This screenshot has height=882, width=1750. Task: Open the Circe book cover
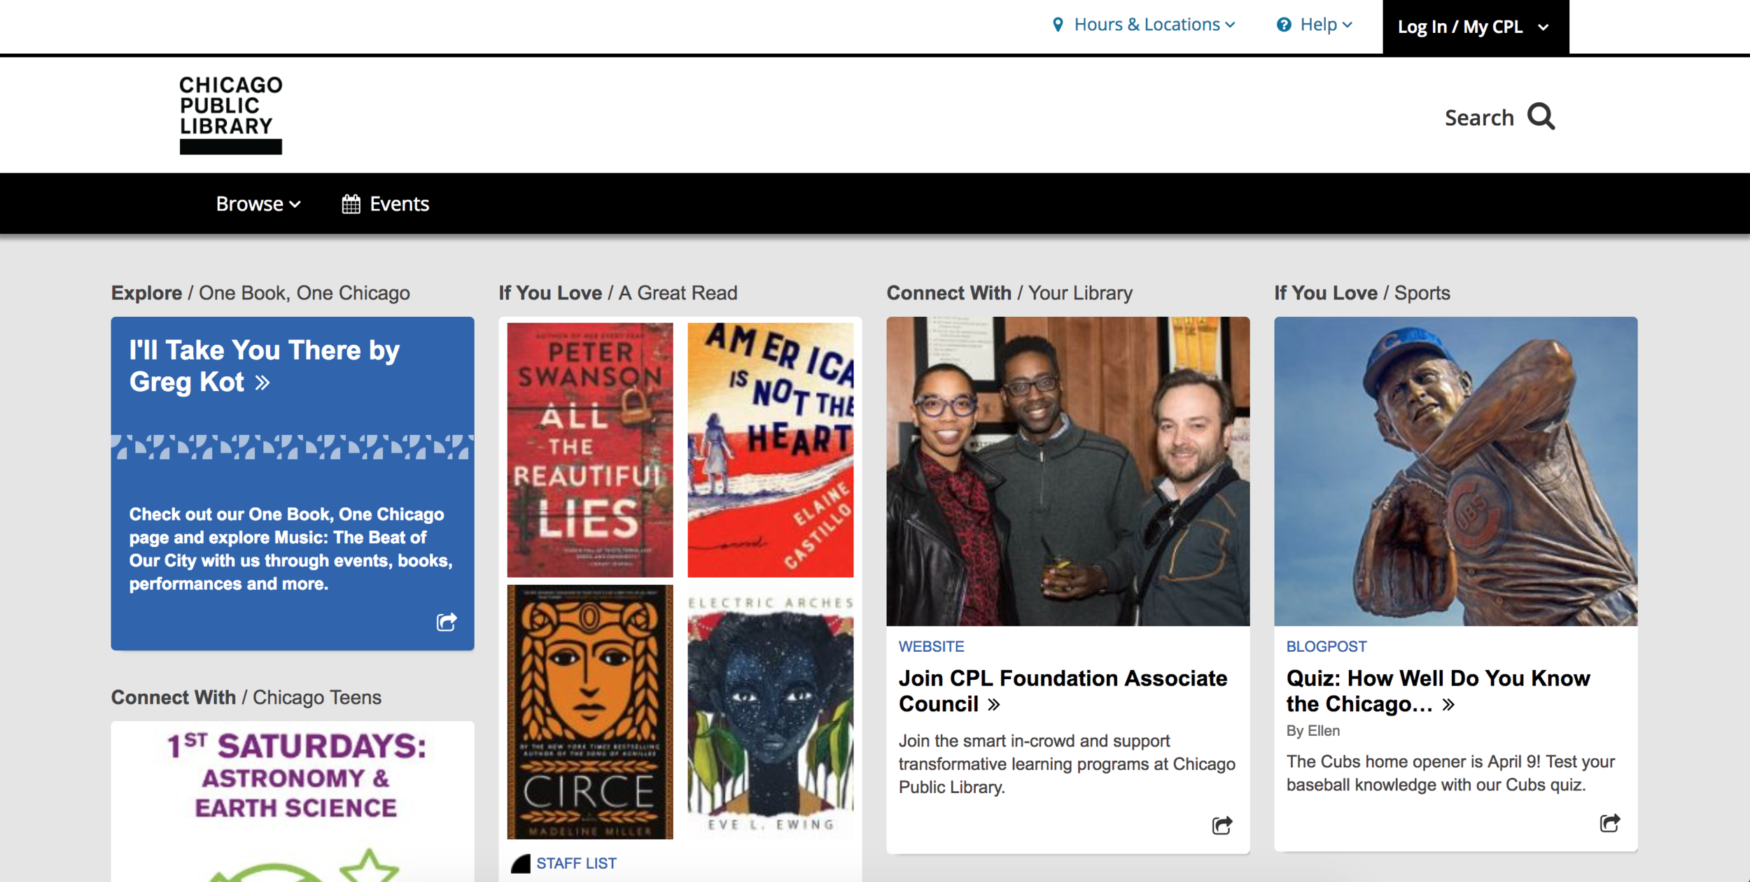click(x=590, y=712)
